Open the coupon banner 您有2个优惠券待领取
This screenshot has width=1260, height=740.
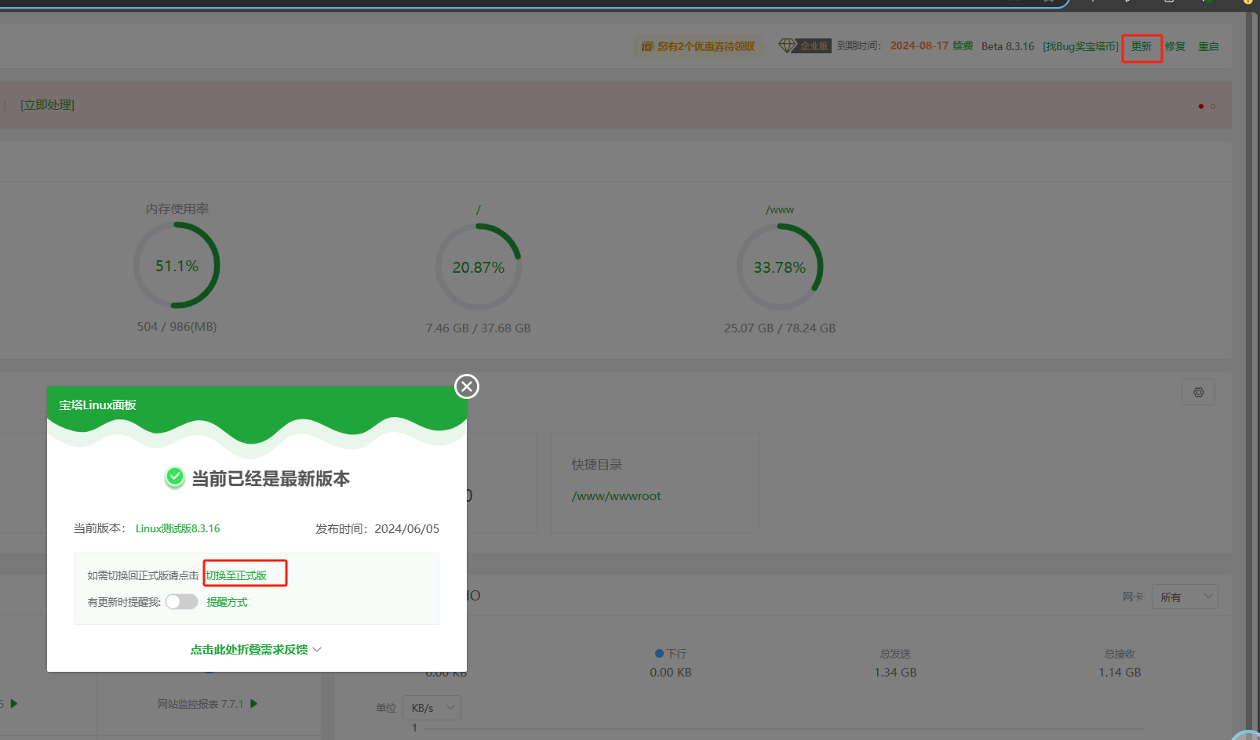coord(698,46)
